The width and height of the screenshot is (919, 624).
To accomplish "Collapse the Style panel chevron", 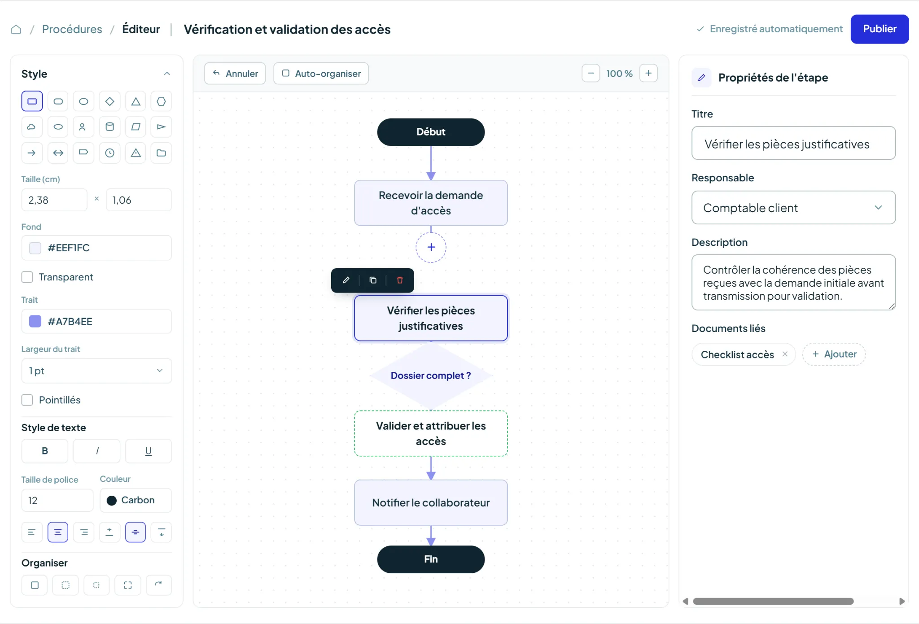I will click(167, 74).
